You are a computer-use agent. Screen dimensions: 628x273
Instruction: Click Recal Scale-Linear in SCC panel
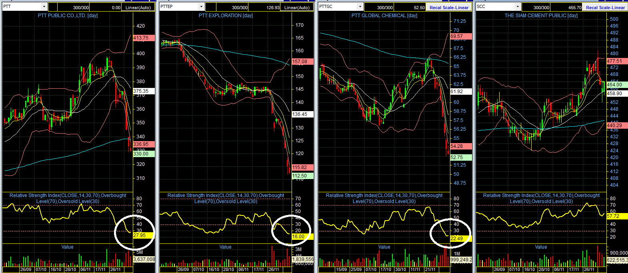605,8
